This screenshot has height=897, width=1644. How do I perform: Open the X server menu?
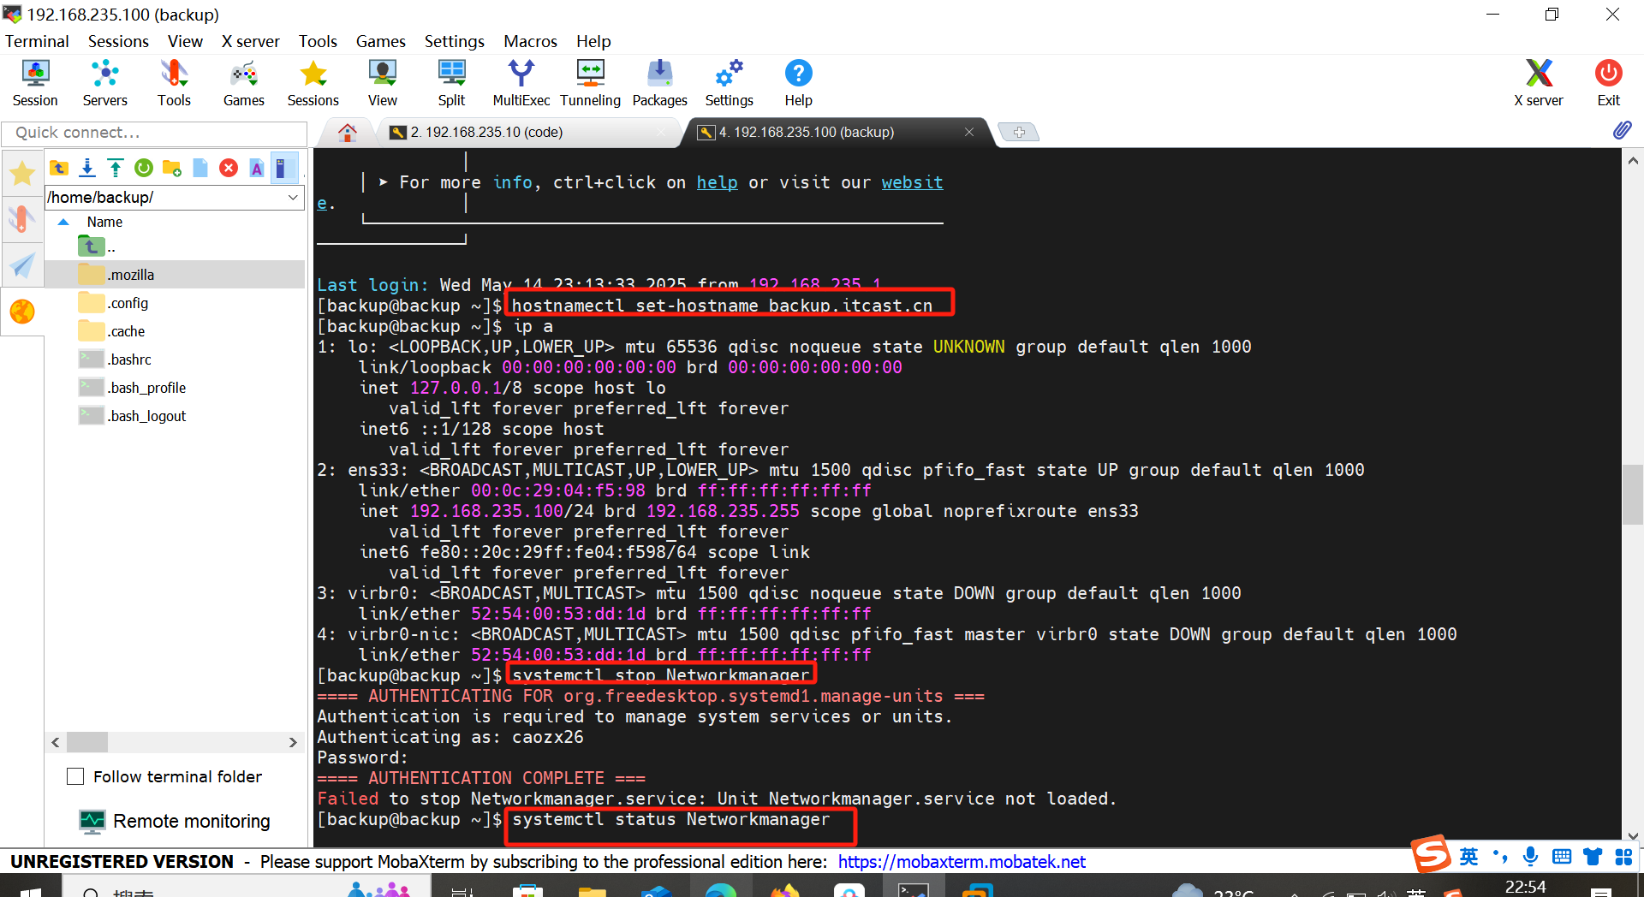(250, 41)
